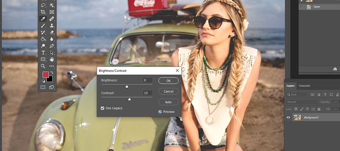This screenshot has width=340, height=151.
Task: Change the screen mode
Action: click(52, 87)
